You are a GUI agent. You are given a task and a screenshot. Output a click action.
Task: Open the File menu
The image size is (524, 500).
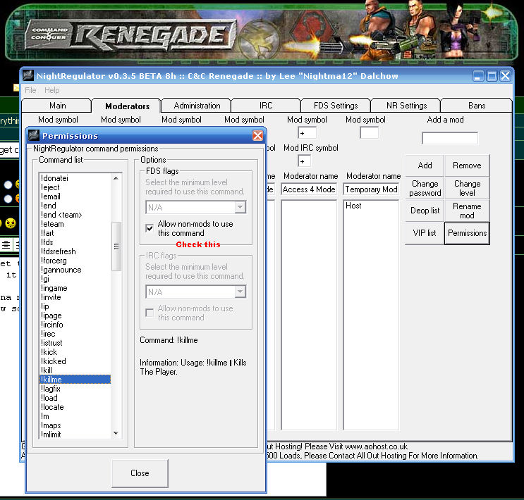[x=30, y=90]
